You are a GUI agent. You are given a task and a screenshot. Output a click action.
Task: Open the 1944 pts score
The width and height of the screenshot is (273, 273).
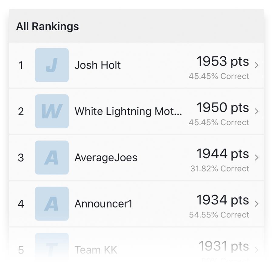(x=223, y=154)
